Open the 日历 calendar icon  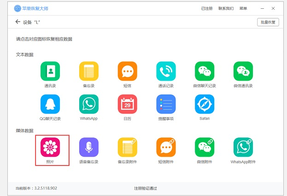[x=128, y=104]
